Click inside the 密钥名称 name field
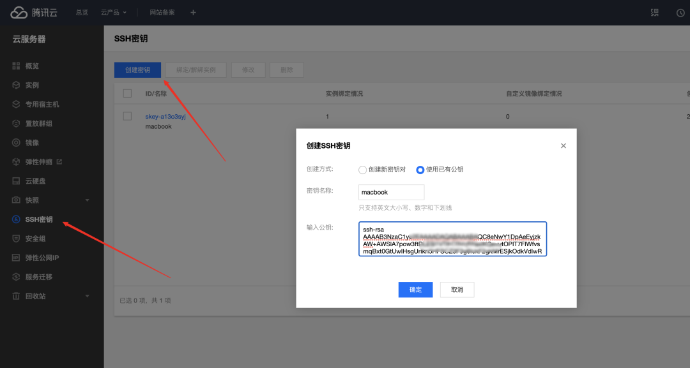The image size is (690, 368). point(391,191)
